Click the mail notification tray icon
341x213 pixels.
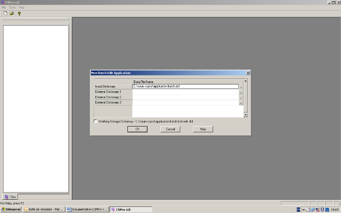(308, 210)
